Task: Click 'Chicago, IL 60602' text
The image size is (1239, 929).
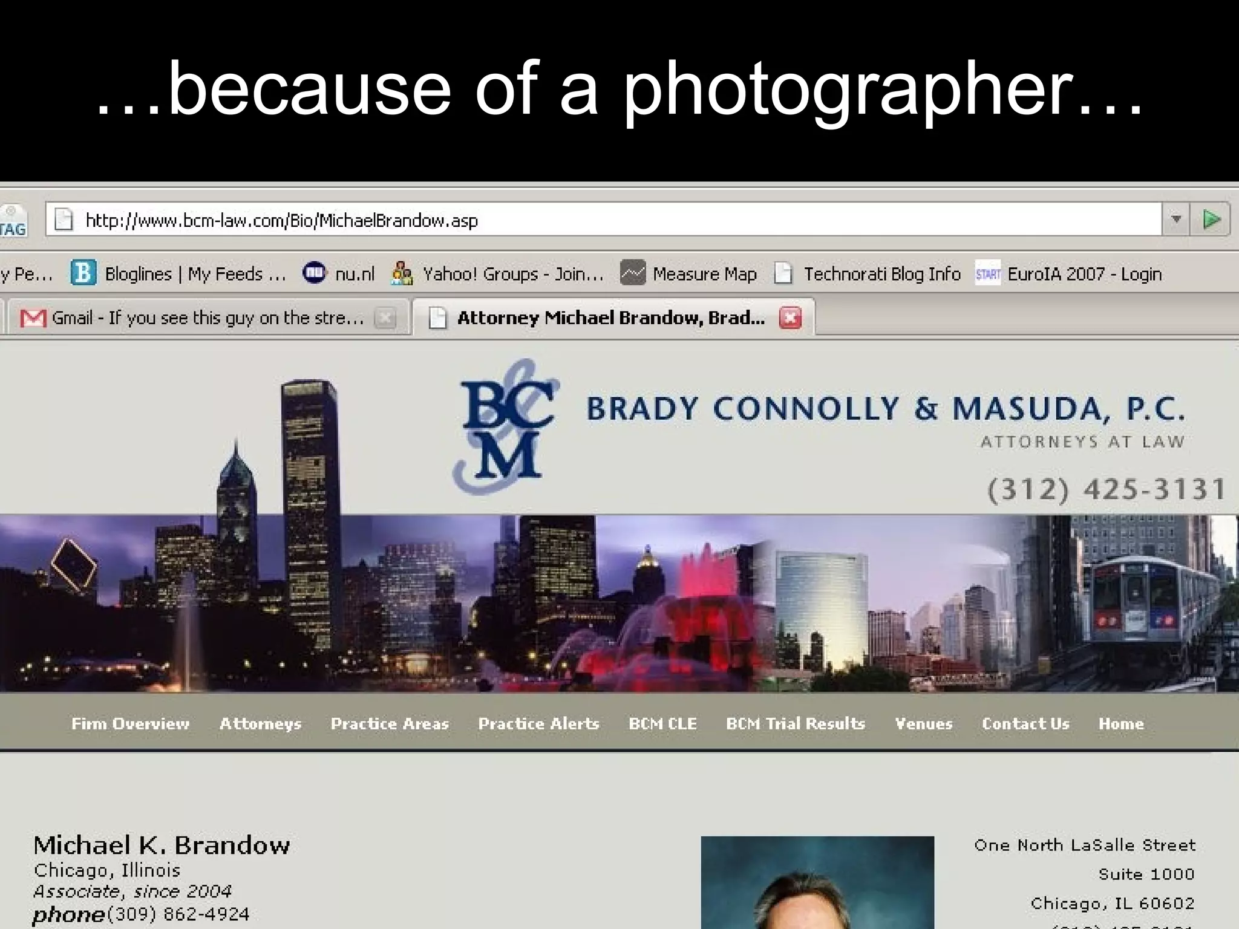Action: pyautogui.click(x=1113, y=903)
